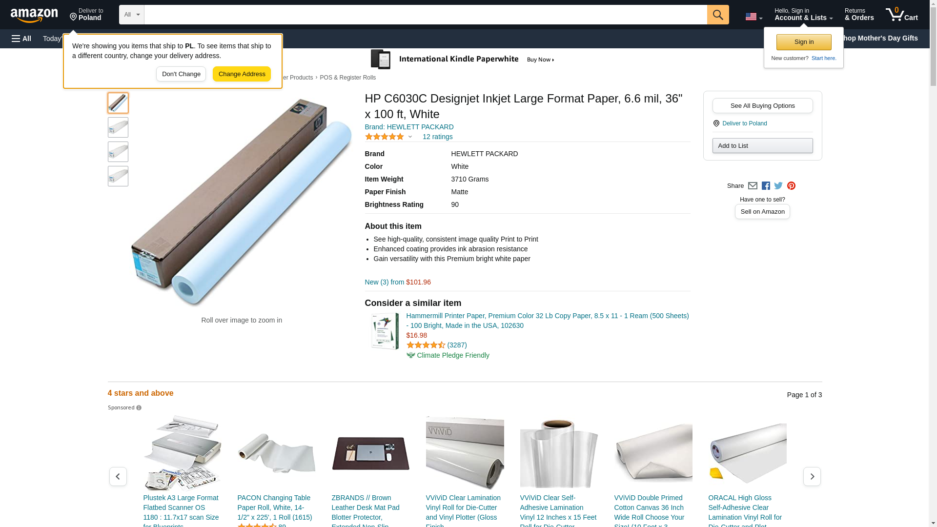Expand the star rating breakdown arrow
This screenshot has width=937, height=527.
tap(410, 137)
